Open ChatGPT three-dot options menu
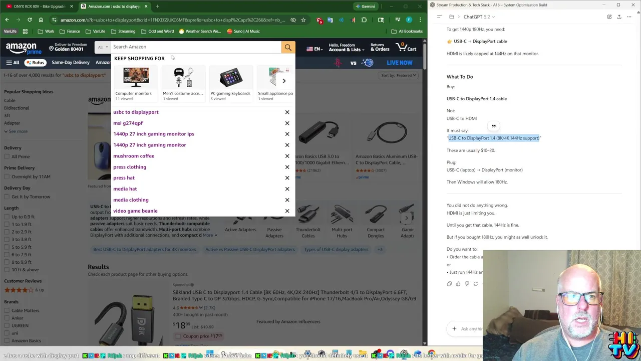Screen dimensions: 641x361 [x=629, y=17]
